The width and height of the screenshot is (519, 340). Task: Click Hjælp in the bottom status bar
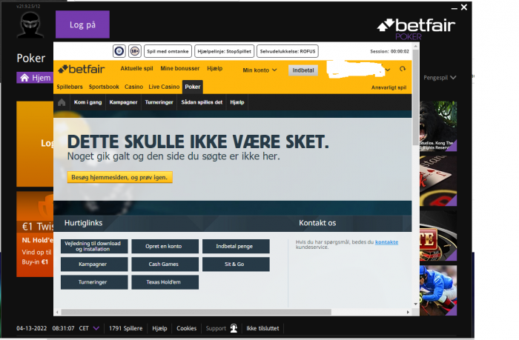[x=159, y=328]
